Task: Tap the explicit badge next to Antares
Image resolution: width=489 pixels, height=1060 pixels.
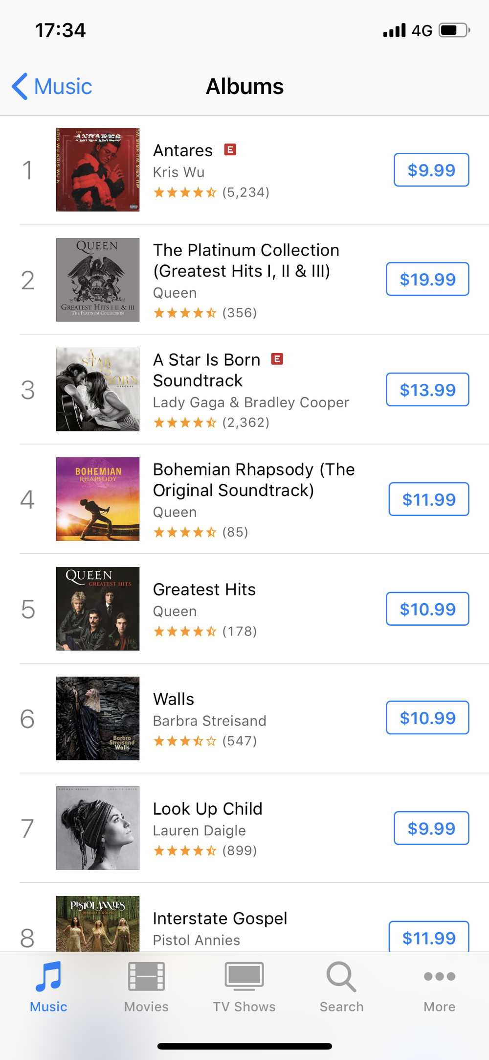Action: 230,149
